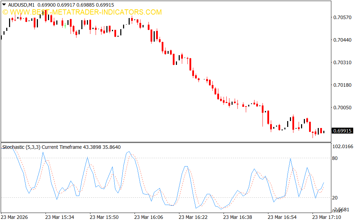Click the last candlestick on the price chart
This screenshot has width=356, height=222.
pos(324,131)
